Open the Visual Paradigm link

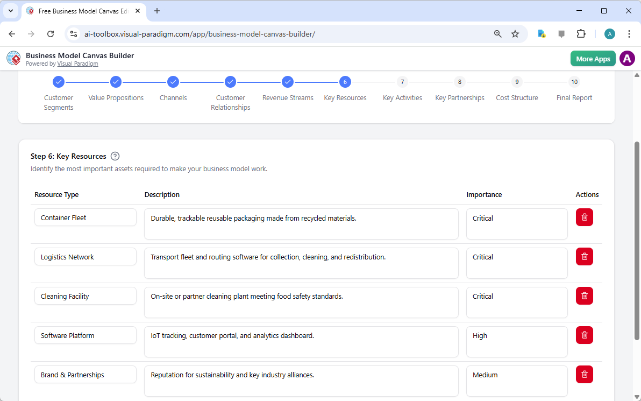coord(77,64)
